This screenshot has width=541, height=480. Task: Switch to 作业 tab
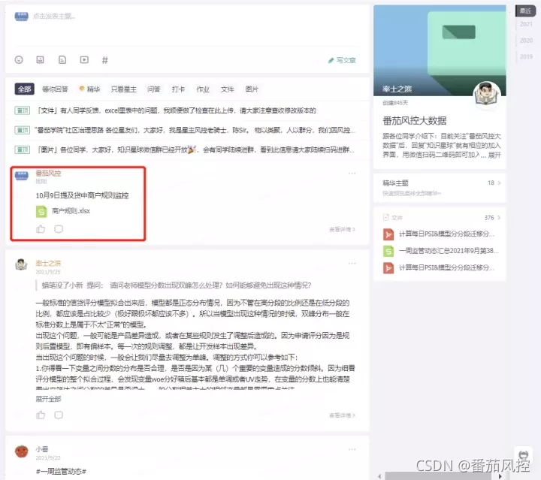(203, 89)
